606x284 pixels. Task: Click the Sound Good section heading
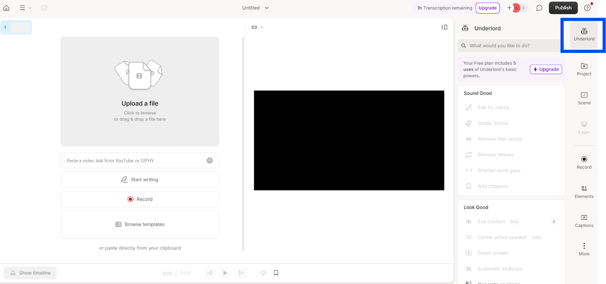pyautogui.click(x=478, y=93)
